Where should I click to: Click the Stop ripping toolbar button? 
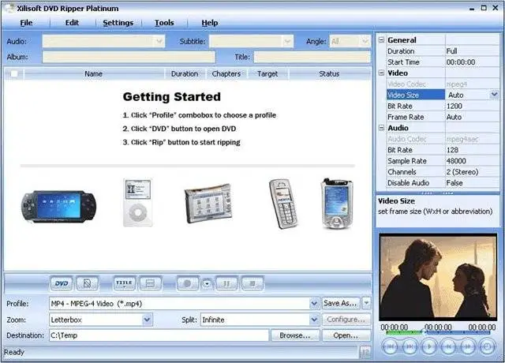click(252, 283)
